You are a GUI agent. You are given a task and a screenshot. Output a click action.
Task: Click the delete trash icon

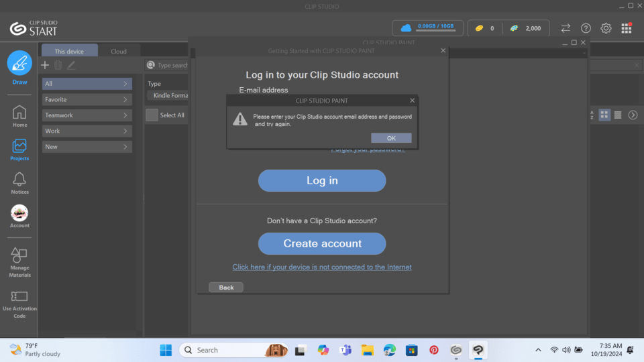(58, 65)
